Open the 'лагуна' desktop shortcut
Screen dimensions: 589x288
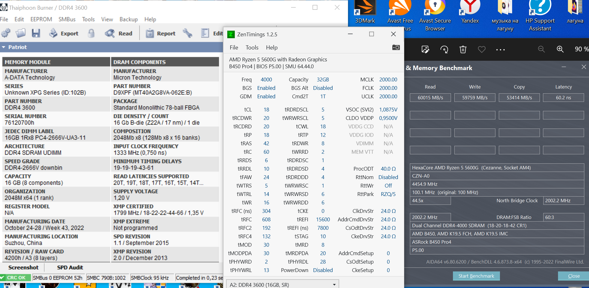click(x=575, y=13)
